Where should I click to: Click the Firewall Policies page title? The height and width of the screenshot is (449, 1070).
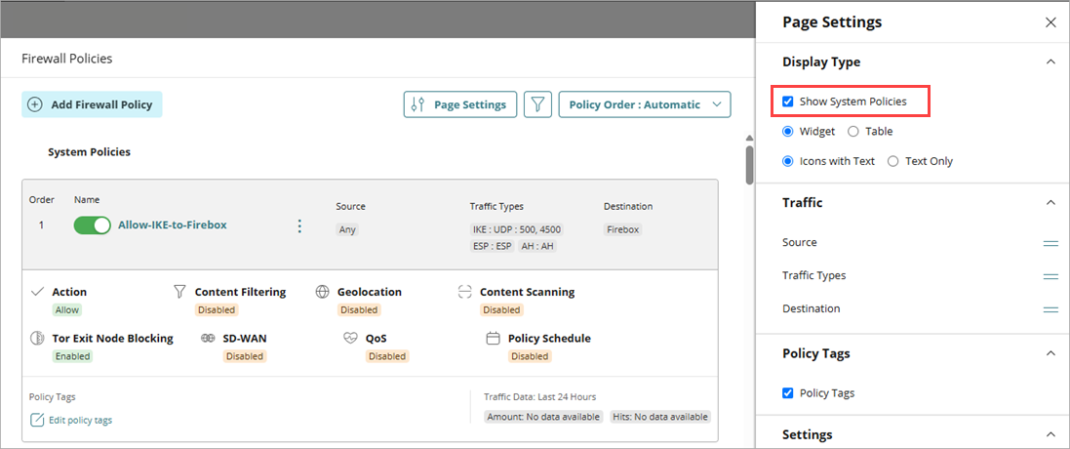coord(67,59)
